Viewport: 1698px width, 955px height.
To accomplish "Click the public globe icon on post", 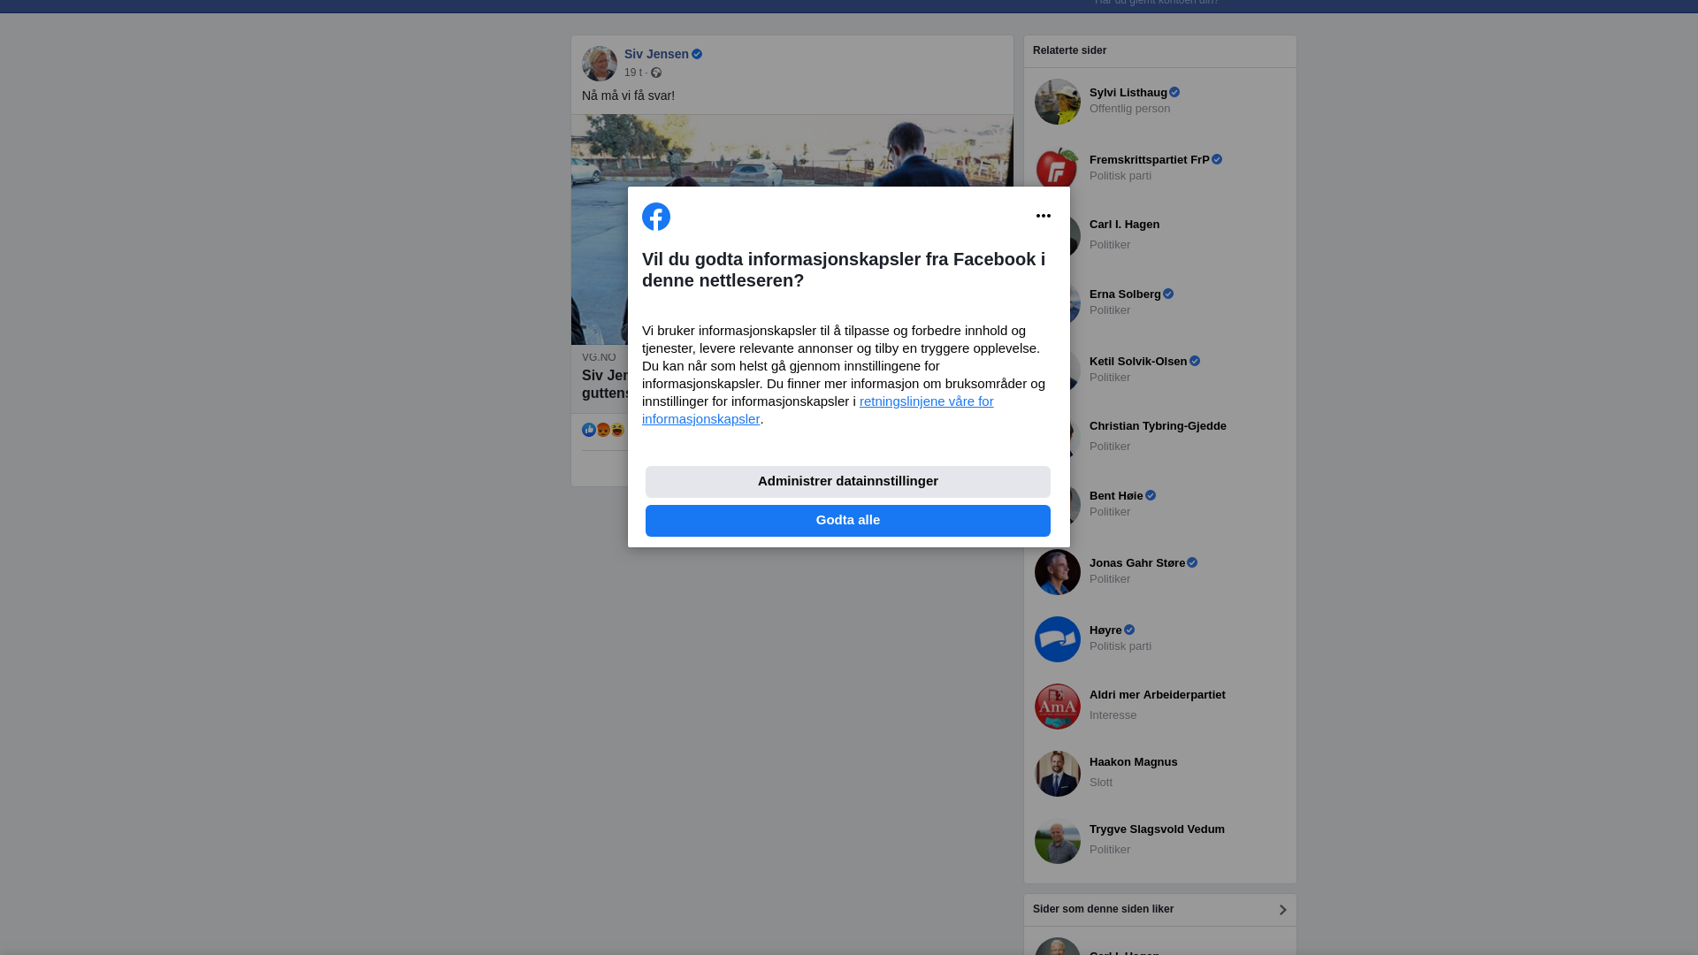I will click(x=656, y=73).
